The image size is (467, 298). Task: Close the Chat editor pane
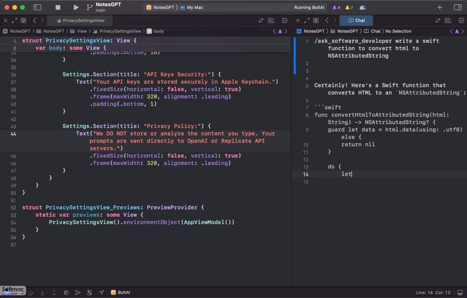298,20
